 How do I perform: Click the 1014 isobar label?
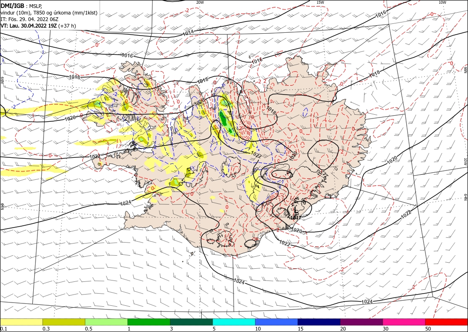[x=188, y=32]
